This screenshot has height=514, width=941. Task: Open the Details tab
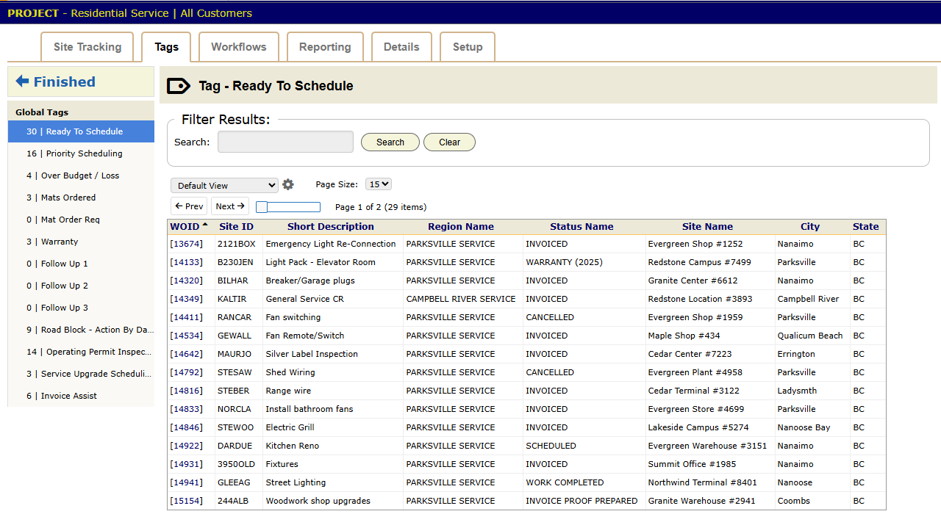401,47
